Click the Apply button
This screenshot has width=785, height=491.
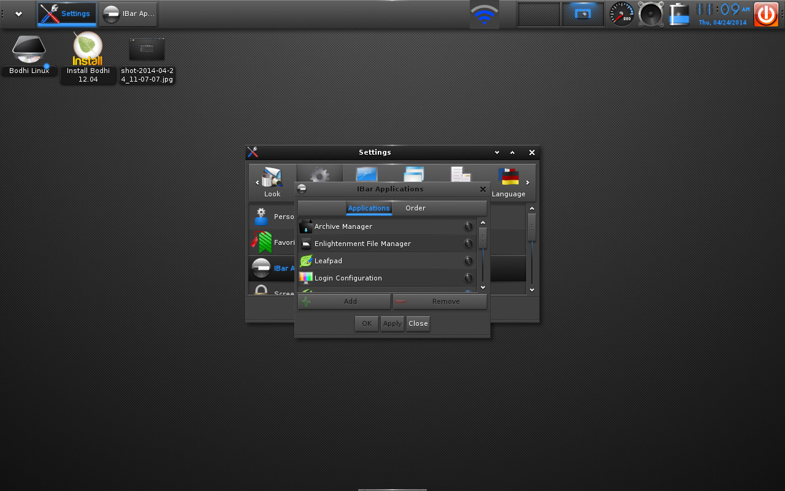392,323
